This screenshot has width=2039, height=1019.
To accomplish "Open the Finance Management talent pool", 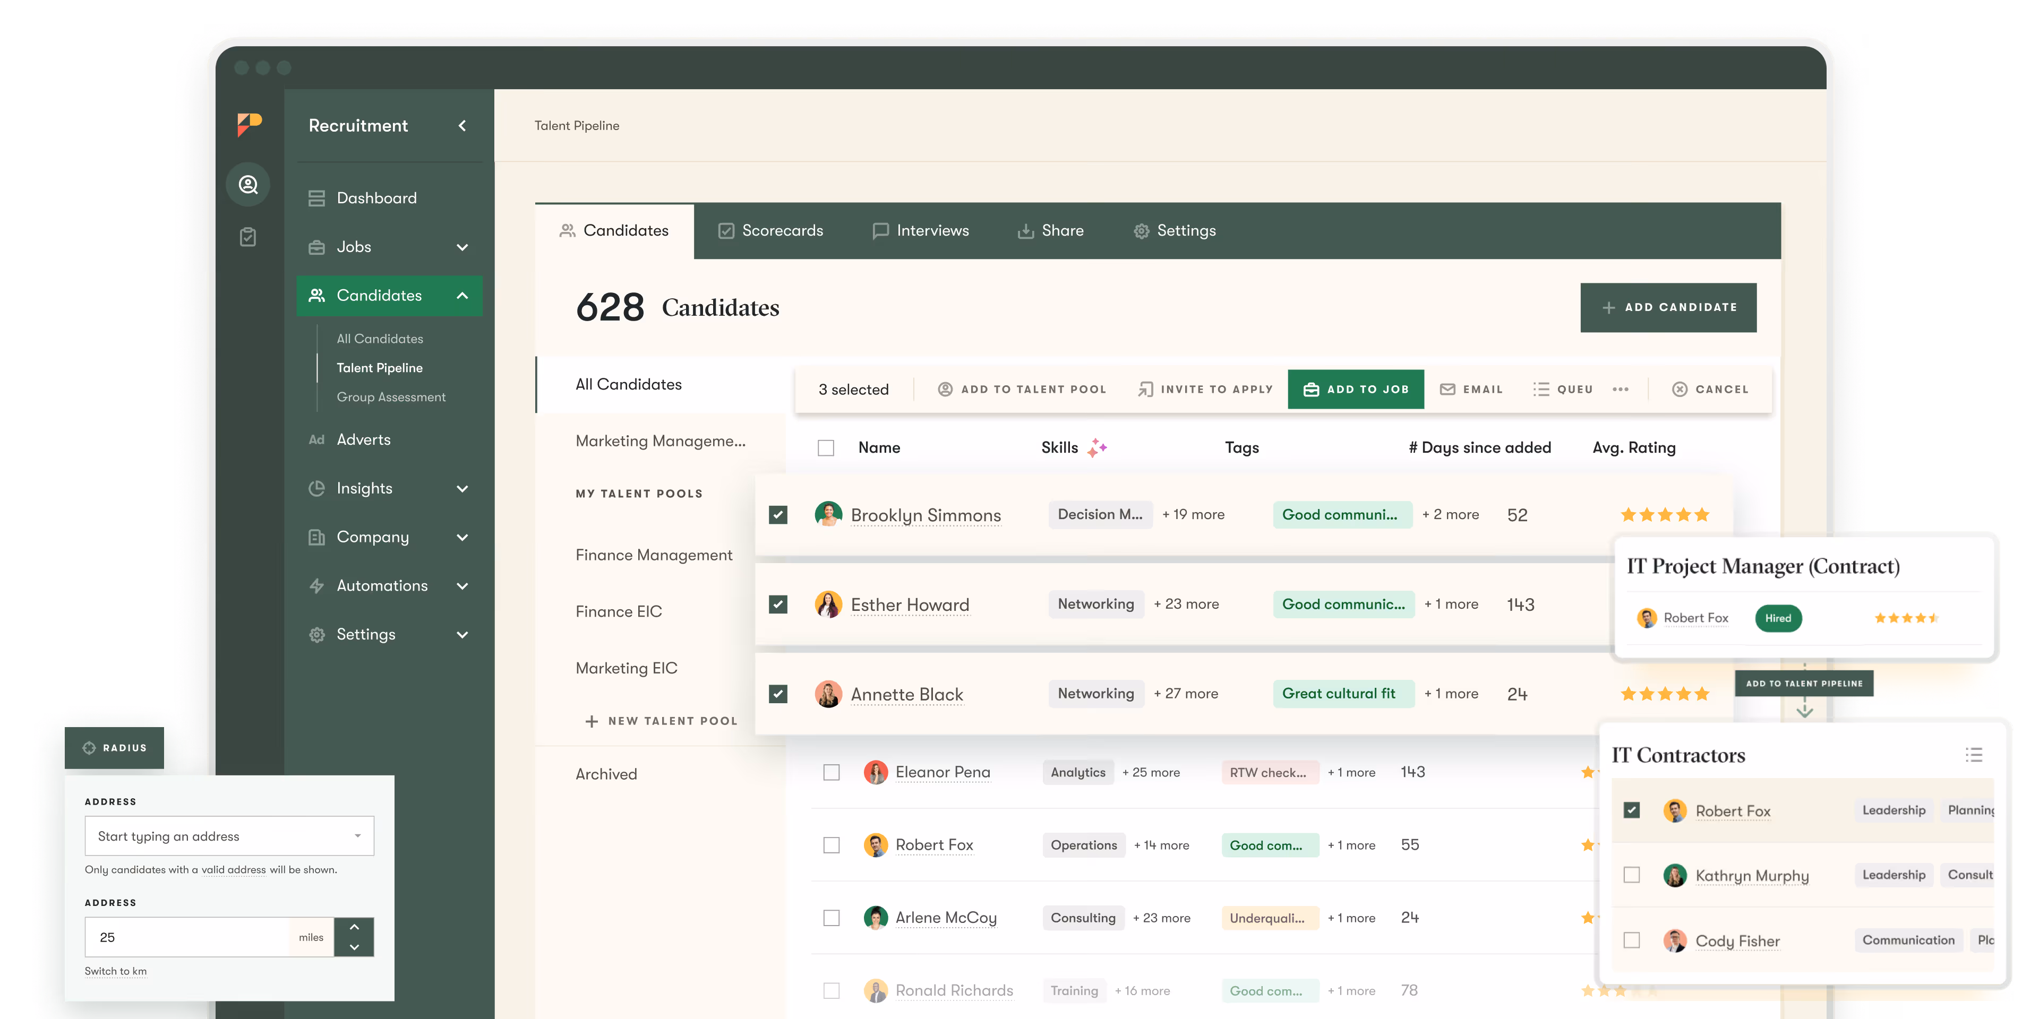I will 654,555.
